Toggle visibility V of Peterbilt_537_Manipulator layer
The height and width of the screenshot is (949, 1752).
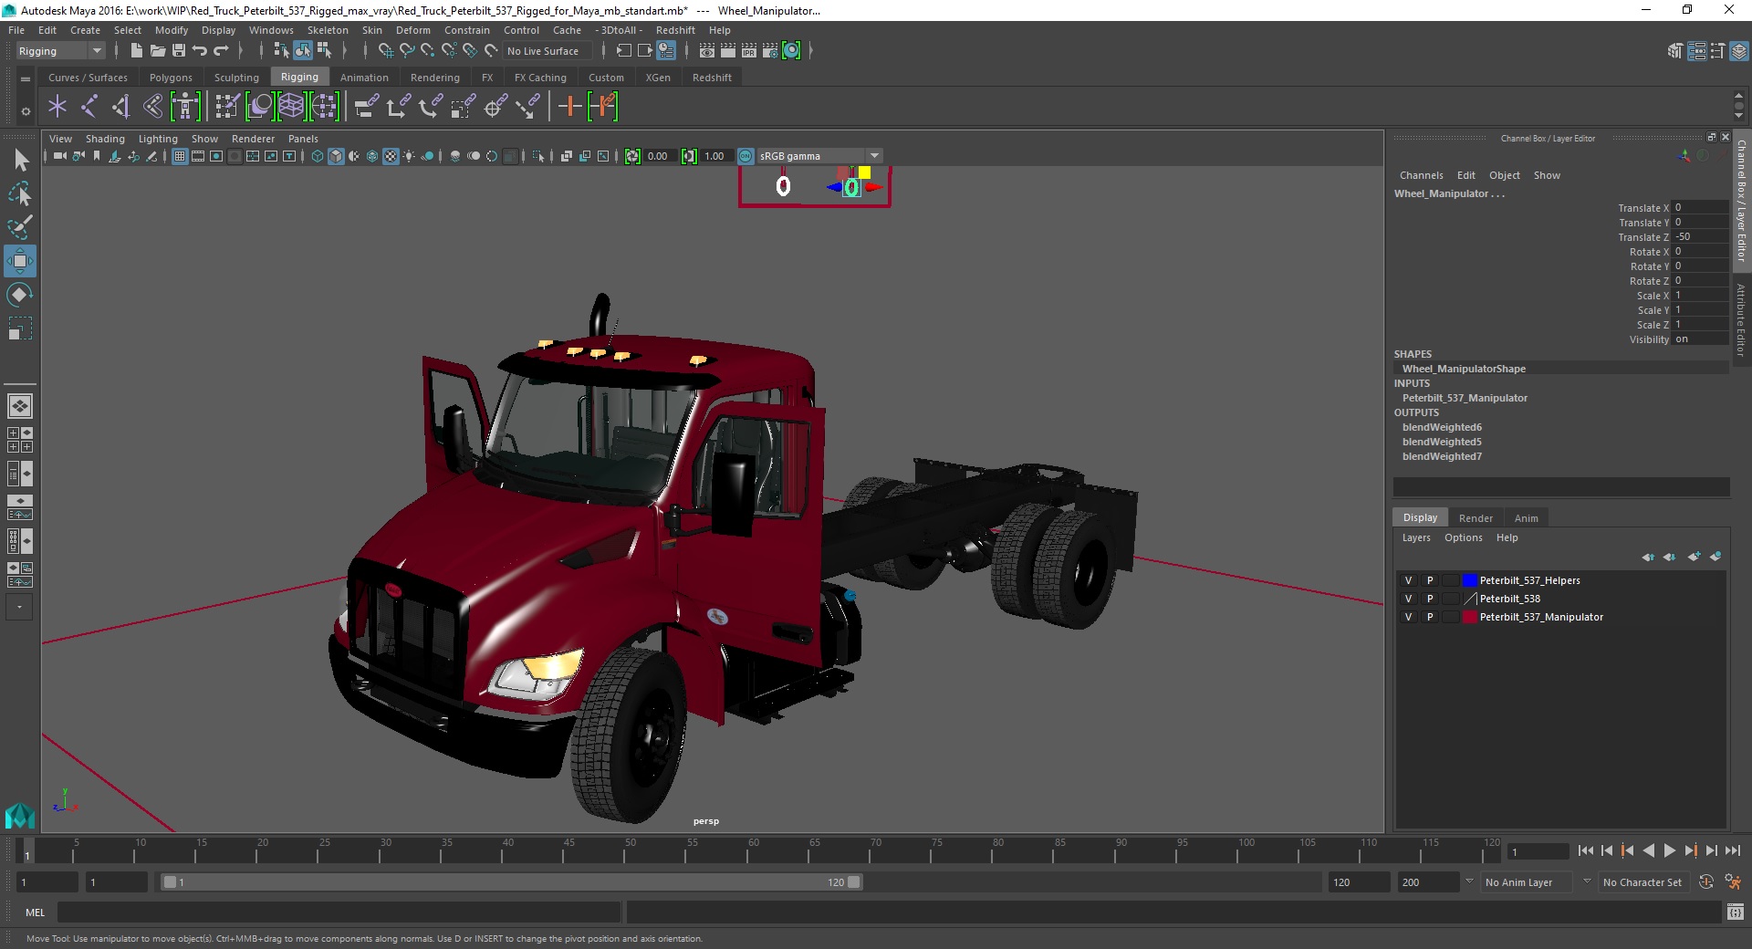coord(1408,617)
